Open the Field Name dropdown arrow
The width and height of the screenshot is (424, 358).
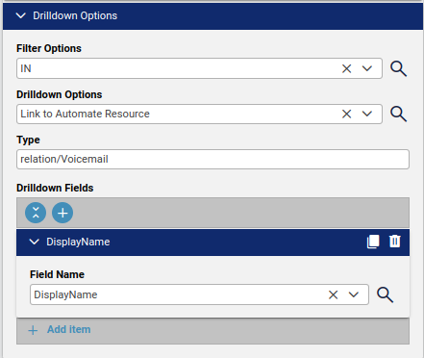tap(354, 294)
